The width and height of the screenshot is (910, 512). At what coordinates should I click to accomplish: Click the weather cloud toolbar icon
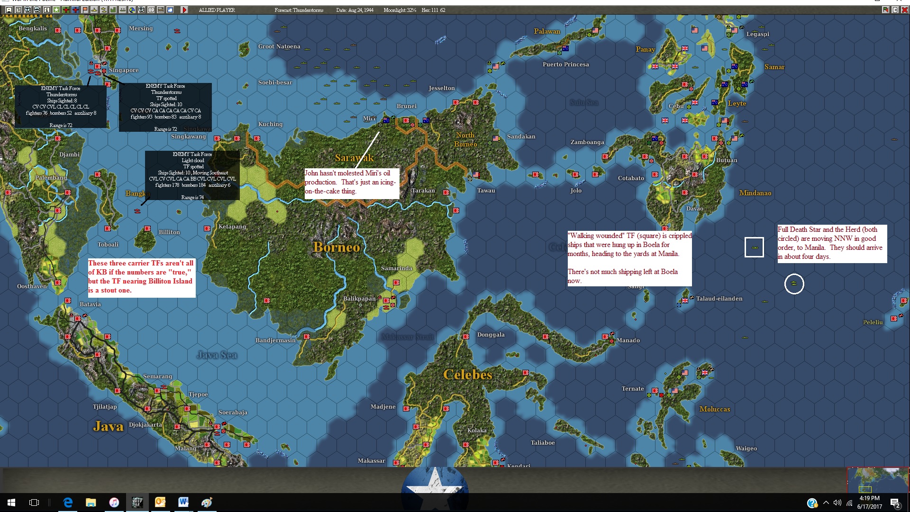pos(170,10)
